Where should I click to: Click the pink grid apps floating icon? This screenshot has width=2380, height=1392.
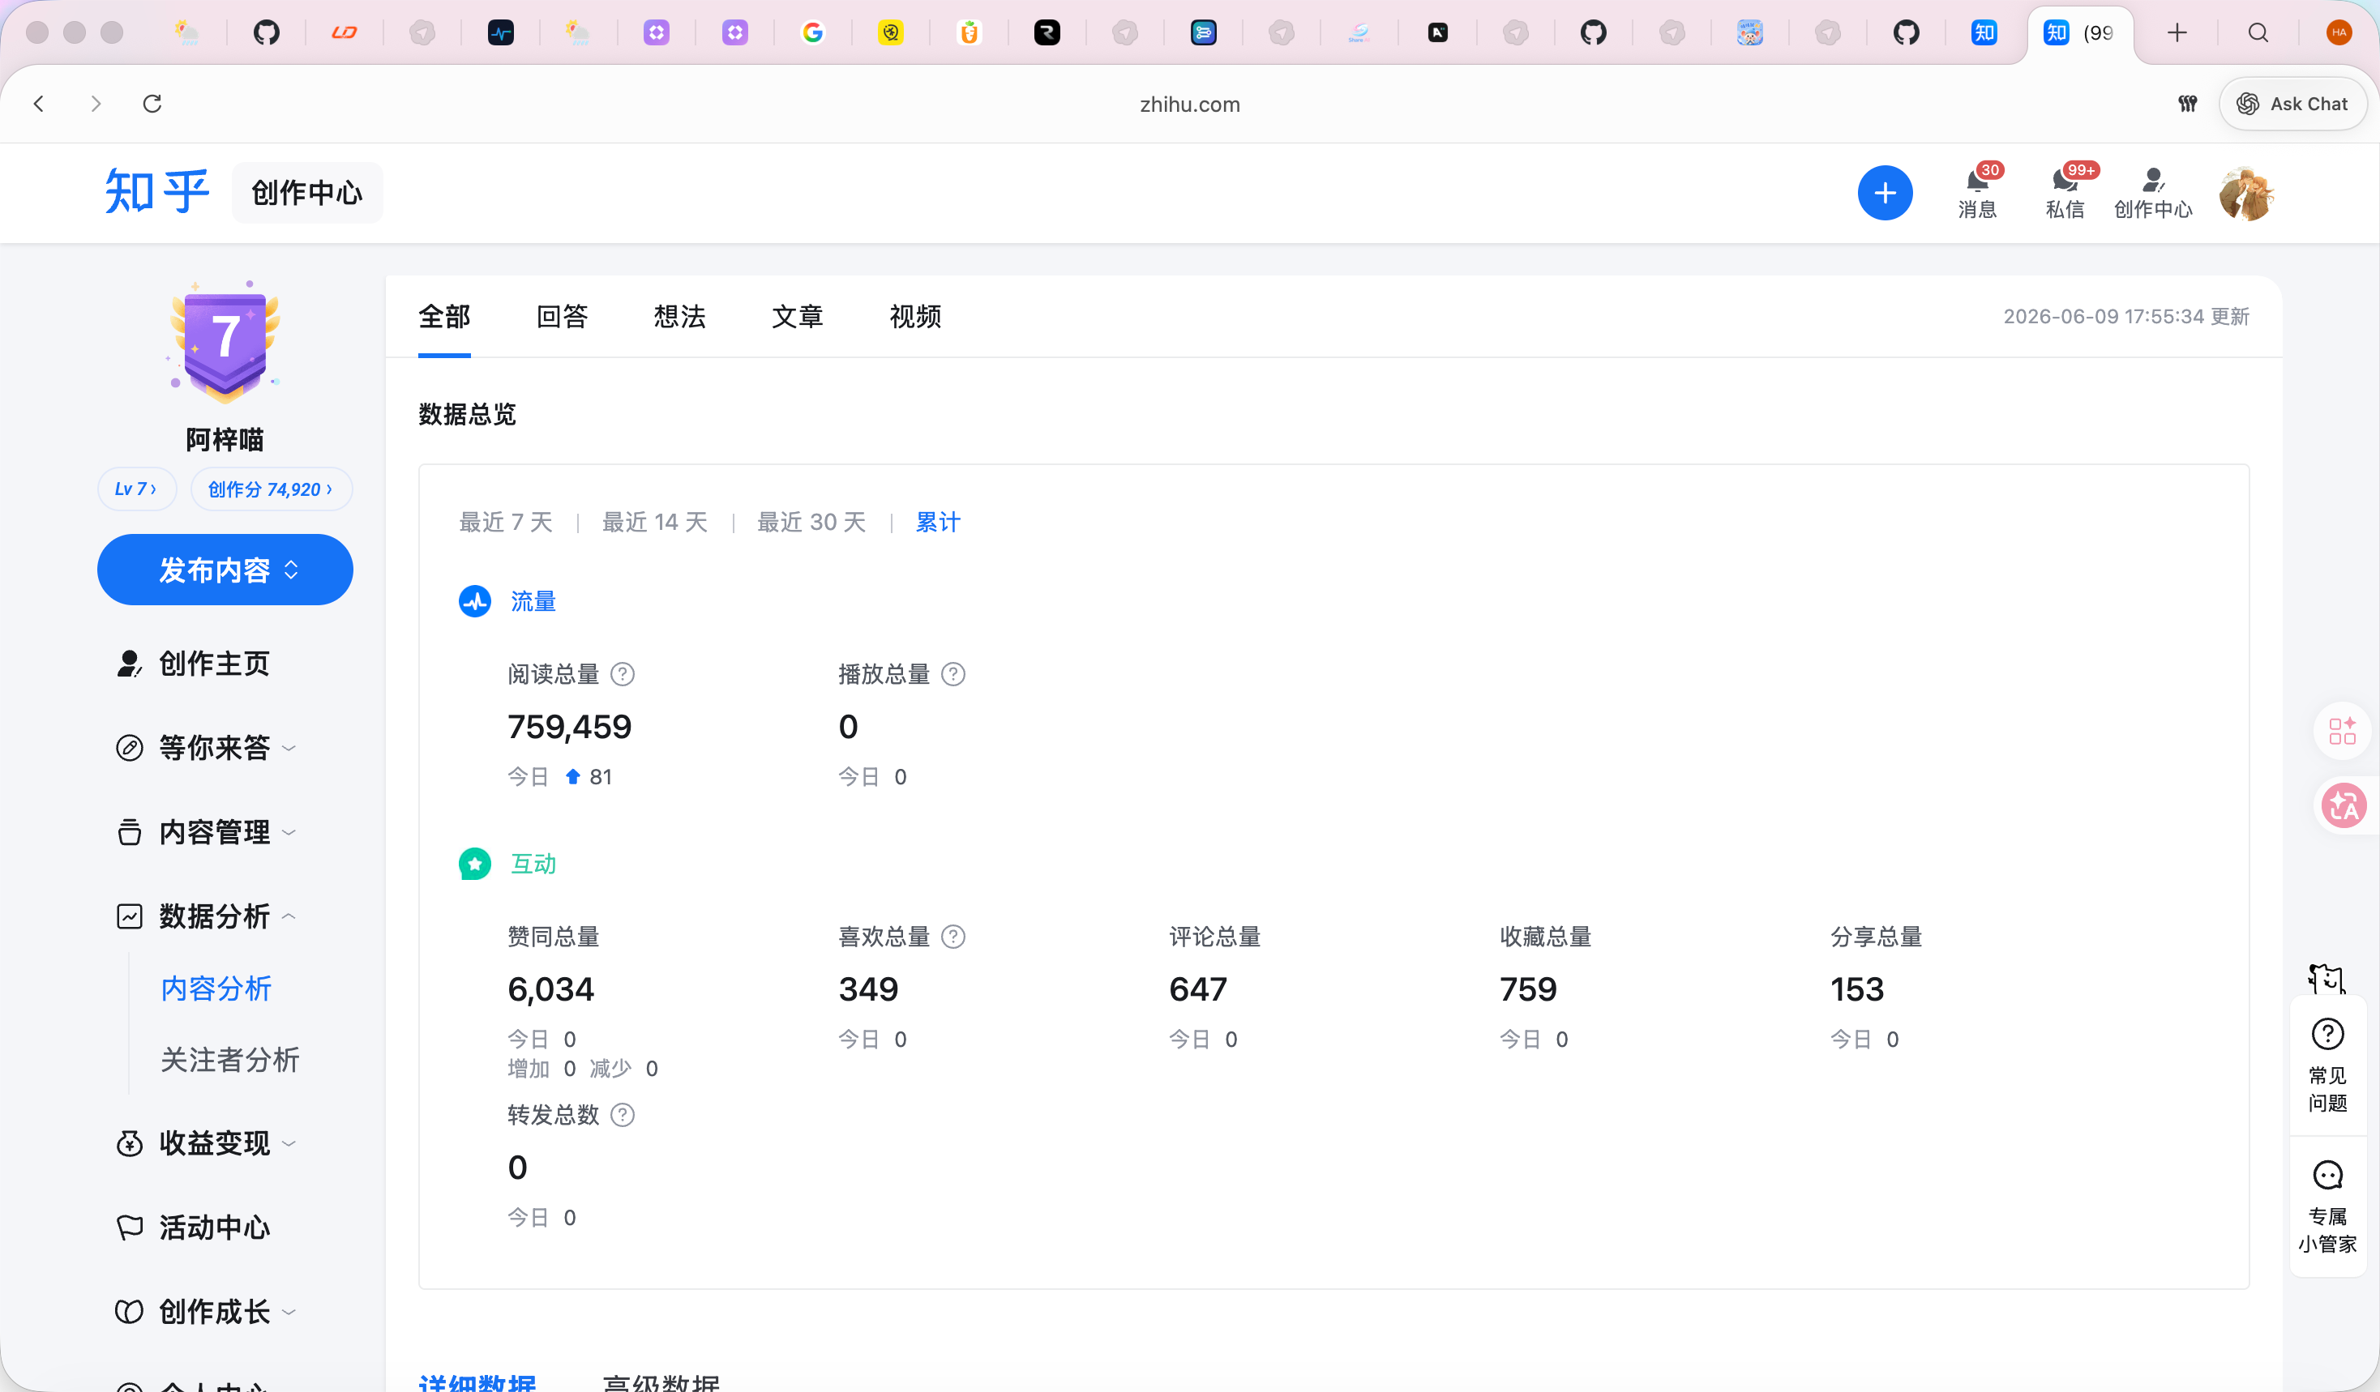click(x=2342, y=731)
